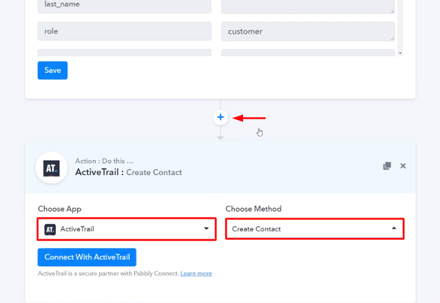Expand the Choose Method dropdown
440x303 pixels.
point(315,229)
